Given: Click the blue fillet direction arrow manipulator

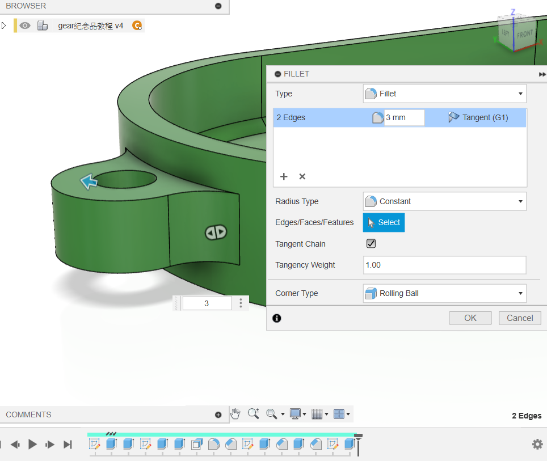Looking at the screenshot, I should pos(89,181).
